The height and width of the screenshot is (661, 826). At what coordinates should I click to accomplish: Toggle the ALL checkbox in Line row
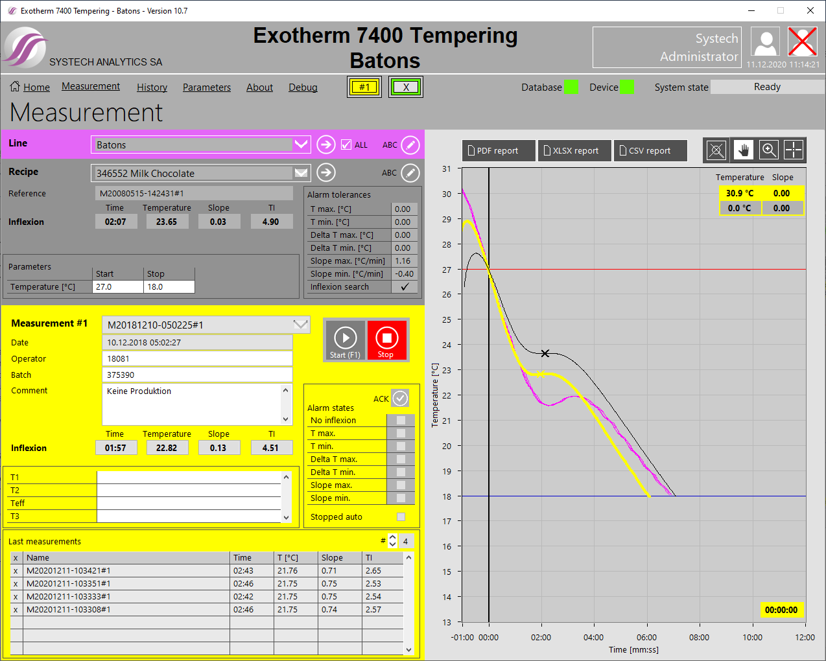[346, 145]
